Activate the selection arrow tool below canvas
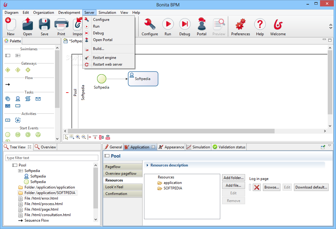The image size is (336, 229). 66,137
